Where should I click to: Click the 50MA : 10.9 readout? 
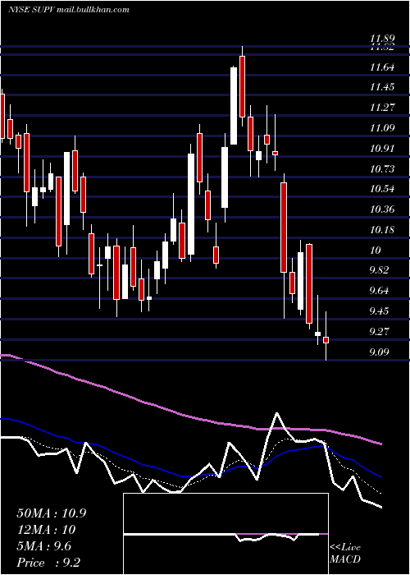[52, 513]
